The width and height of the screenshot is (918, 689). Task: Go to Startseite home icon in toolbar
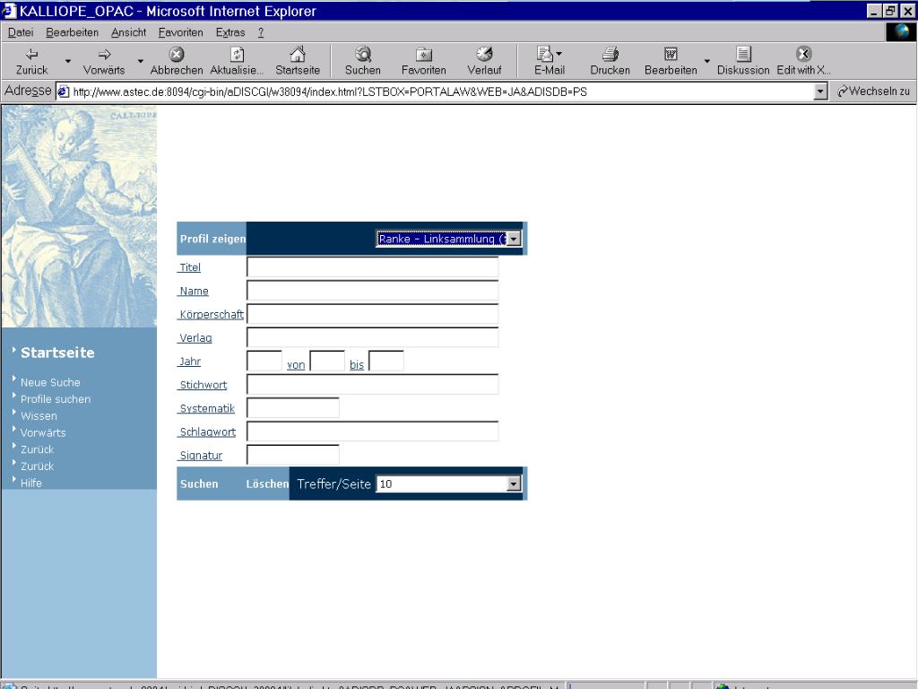pyautogui.click(x=297, y=55)
